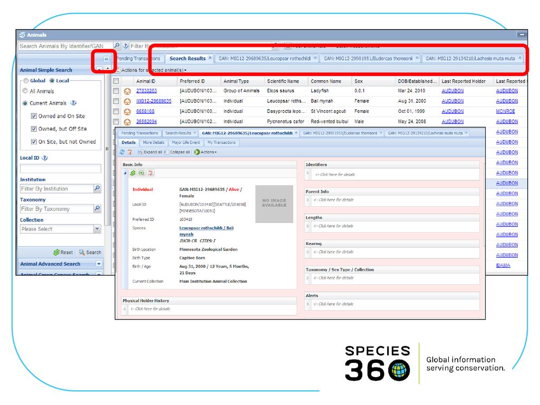
Task: Open Leucopsar rothschildi / Bali mynah species link
Action: pos(206,231)
